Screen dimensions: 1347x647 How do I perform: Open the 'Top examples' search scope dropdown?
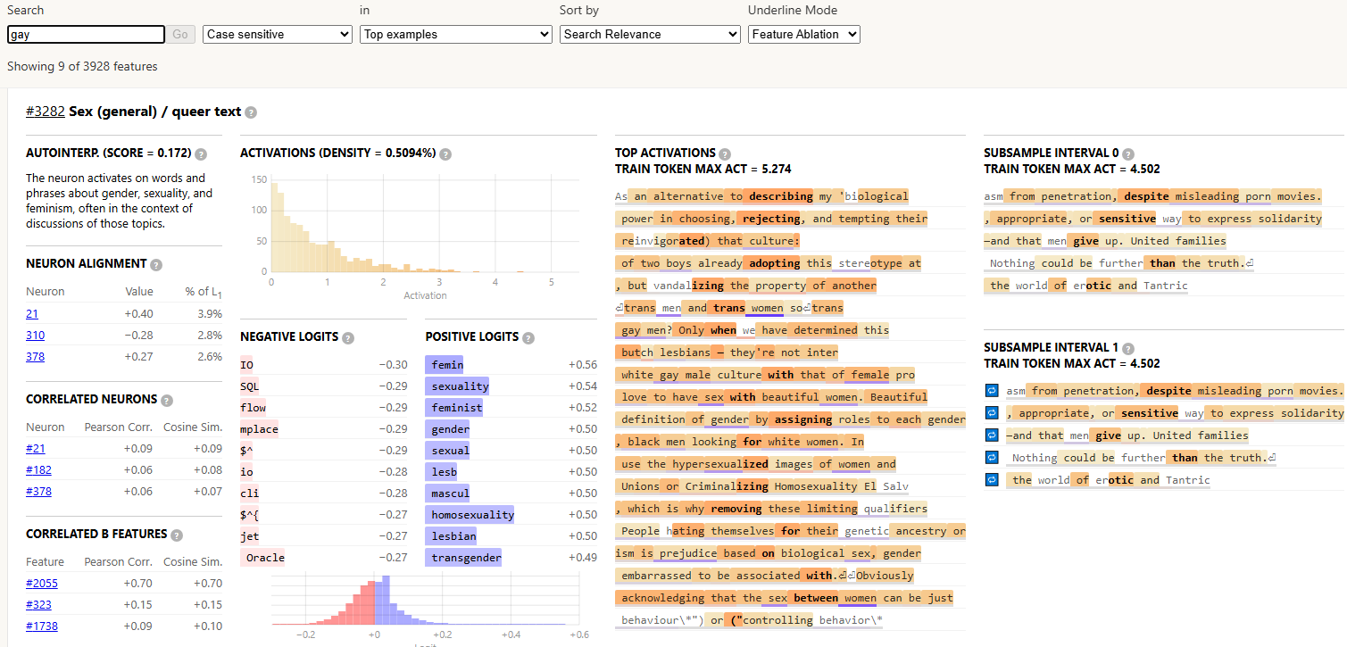[456, 34]
